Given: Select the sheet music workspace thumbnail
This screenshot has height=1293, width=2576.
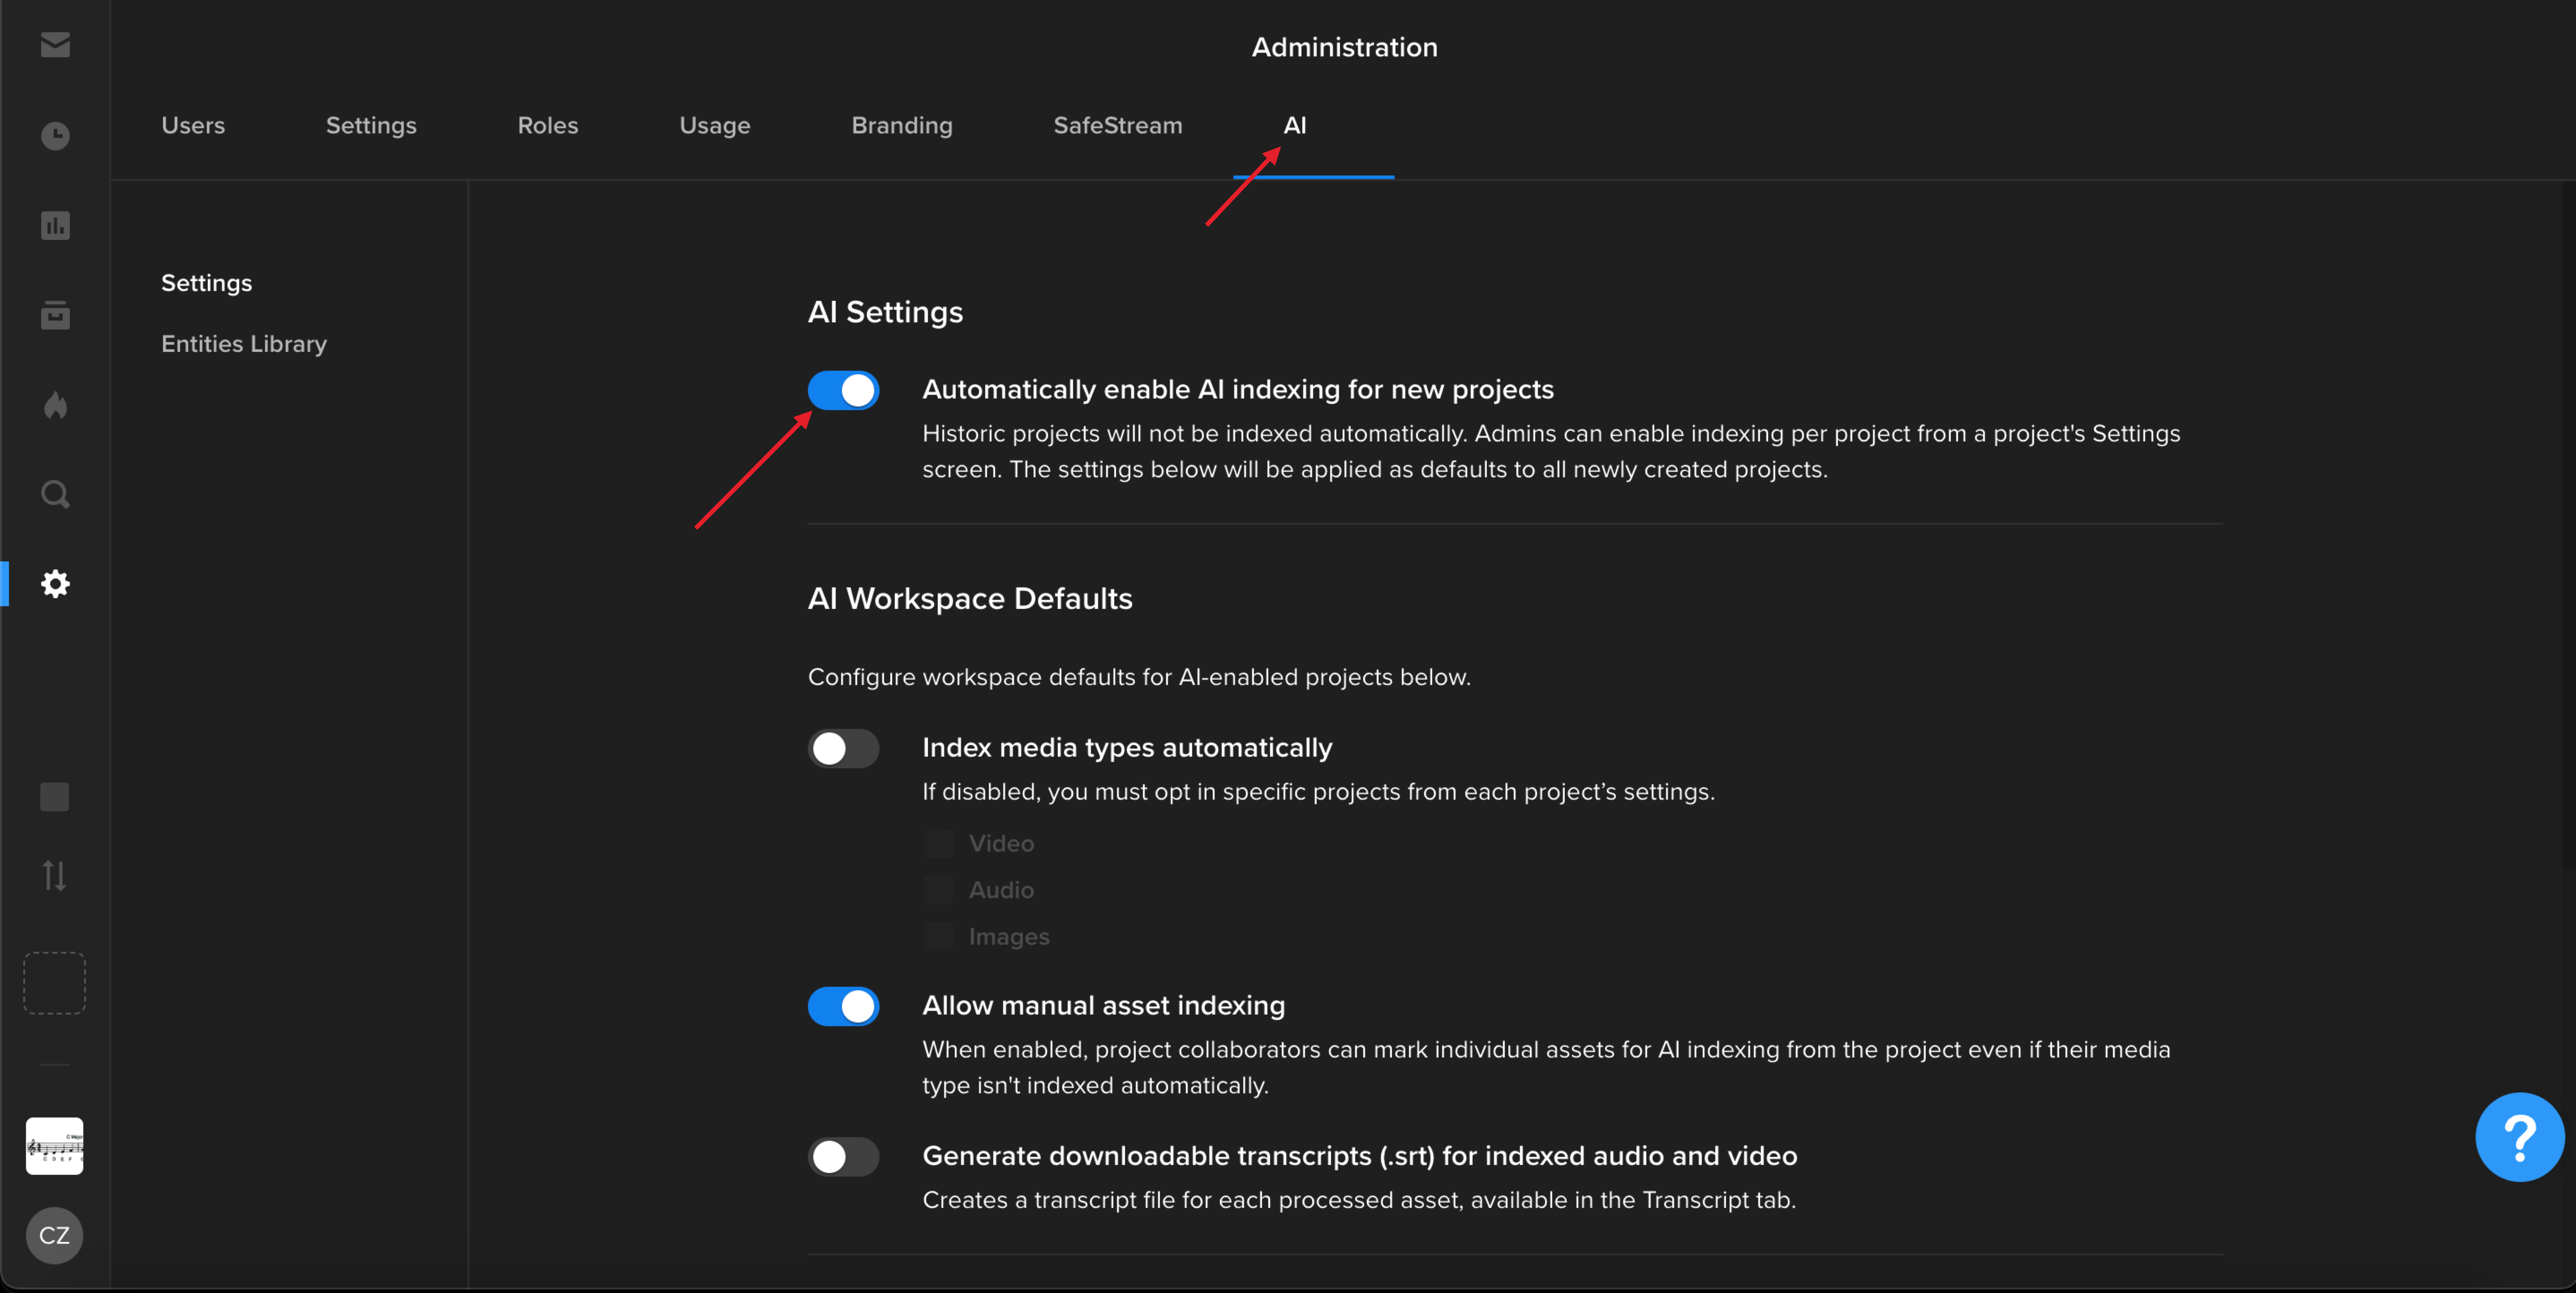Looking at the screenshot, I should pyautogui.click(x=54, y=1146).
